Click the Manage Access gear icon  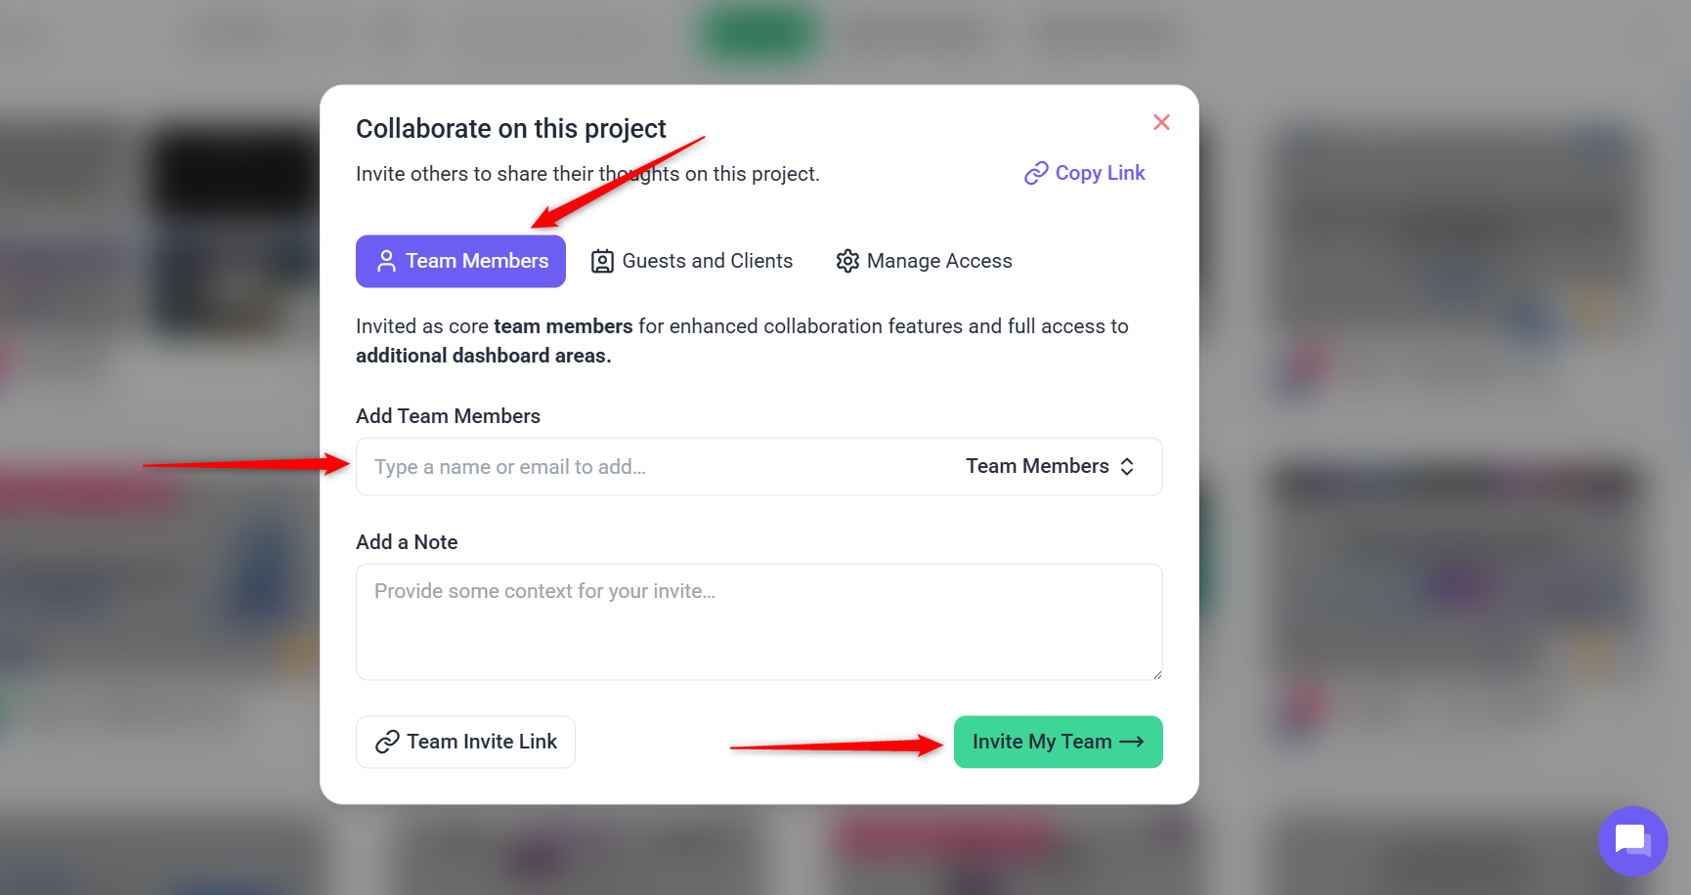[x=847, y=261]
